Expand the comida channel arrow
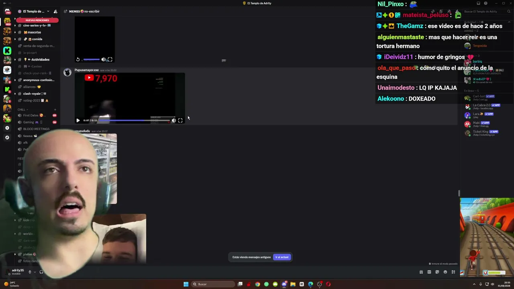 (x=15, y=39)
